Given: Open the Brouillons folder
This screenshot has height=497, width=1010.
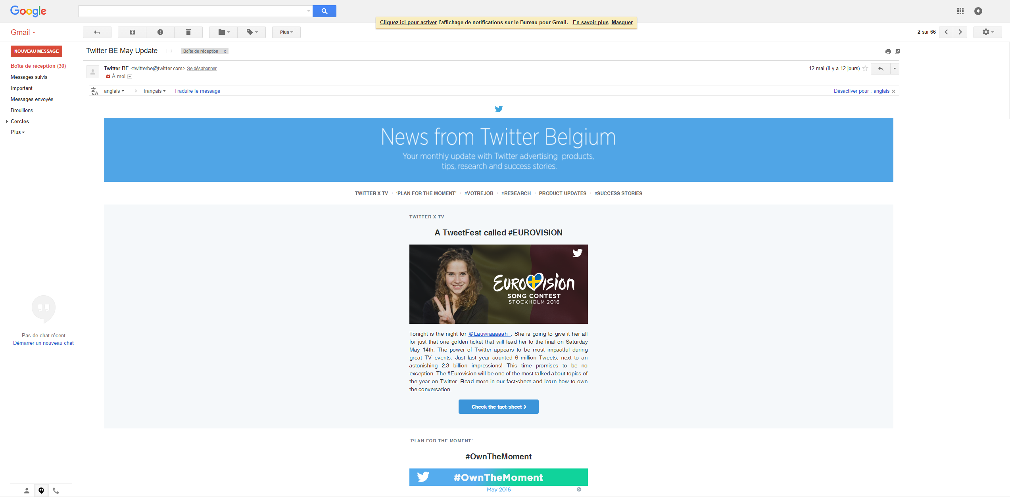Looking at the screenshot, I should (x=22, y=111).
